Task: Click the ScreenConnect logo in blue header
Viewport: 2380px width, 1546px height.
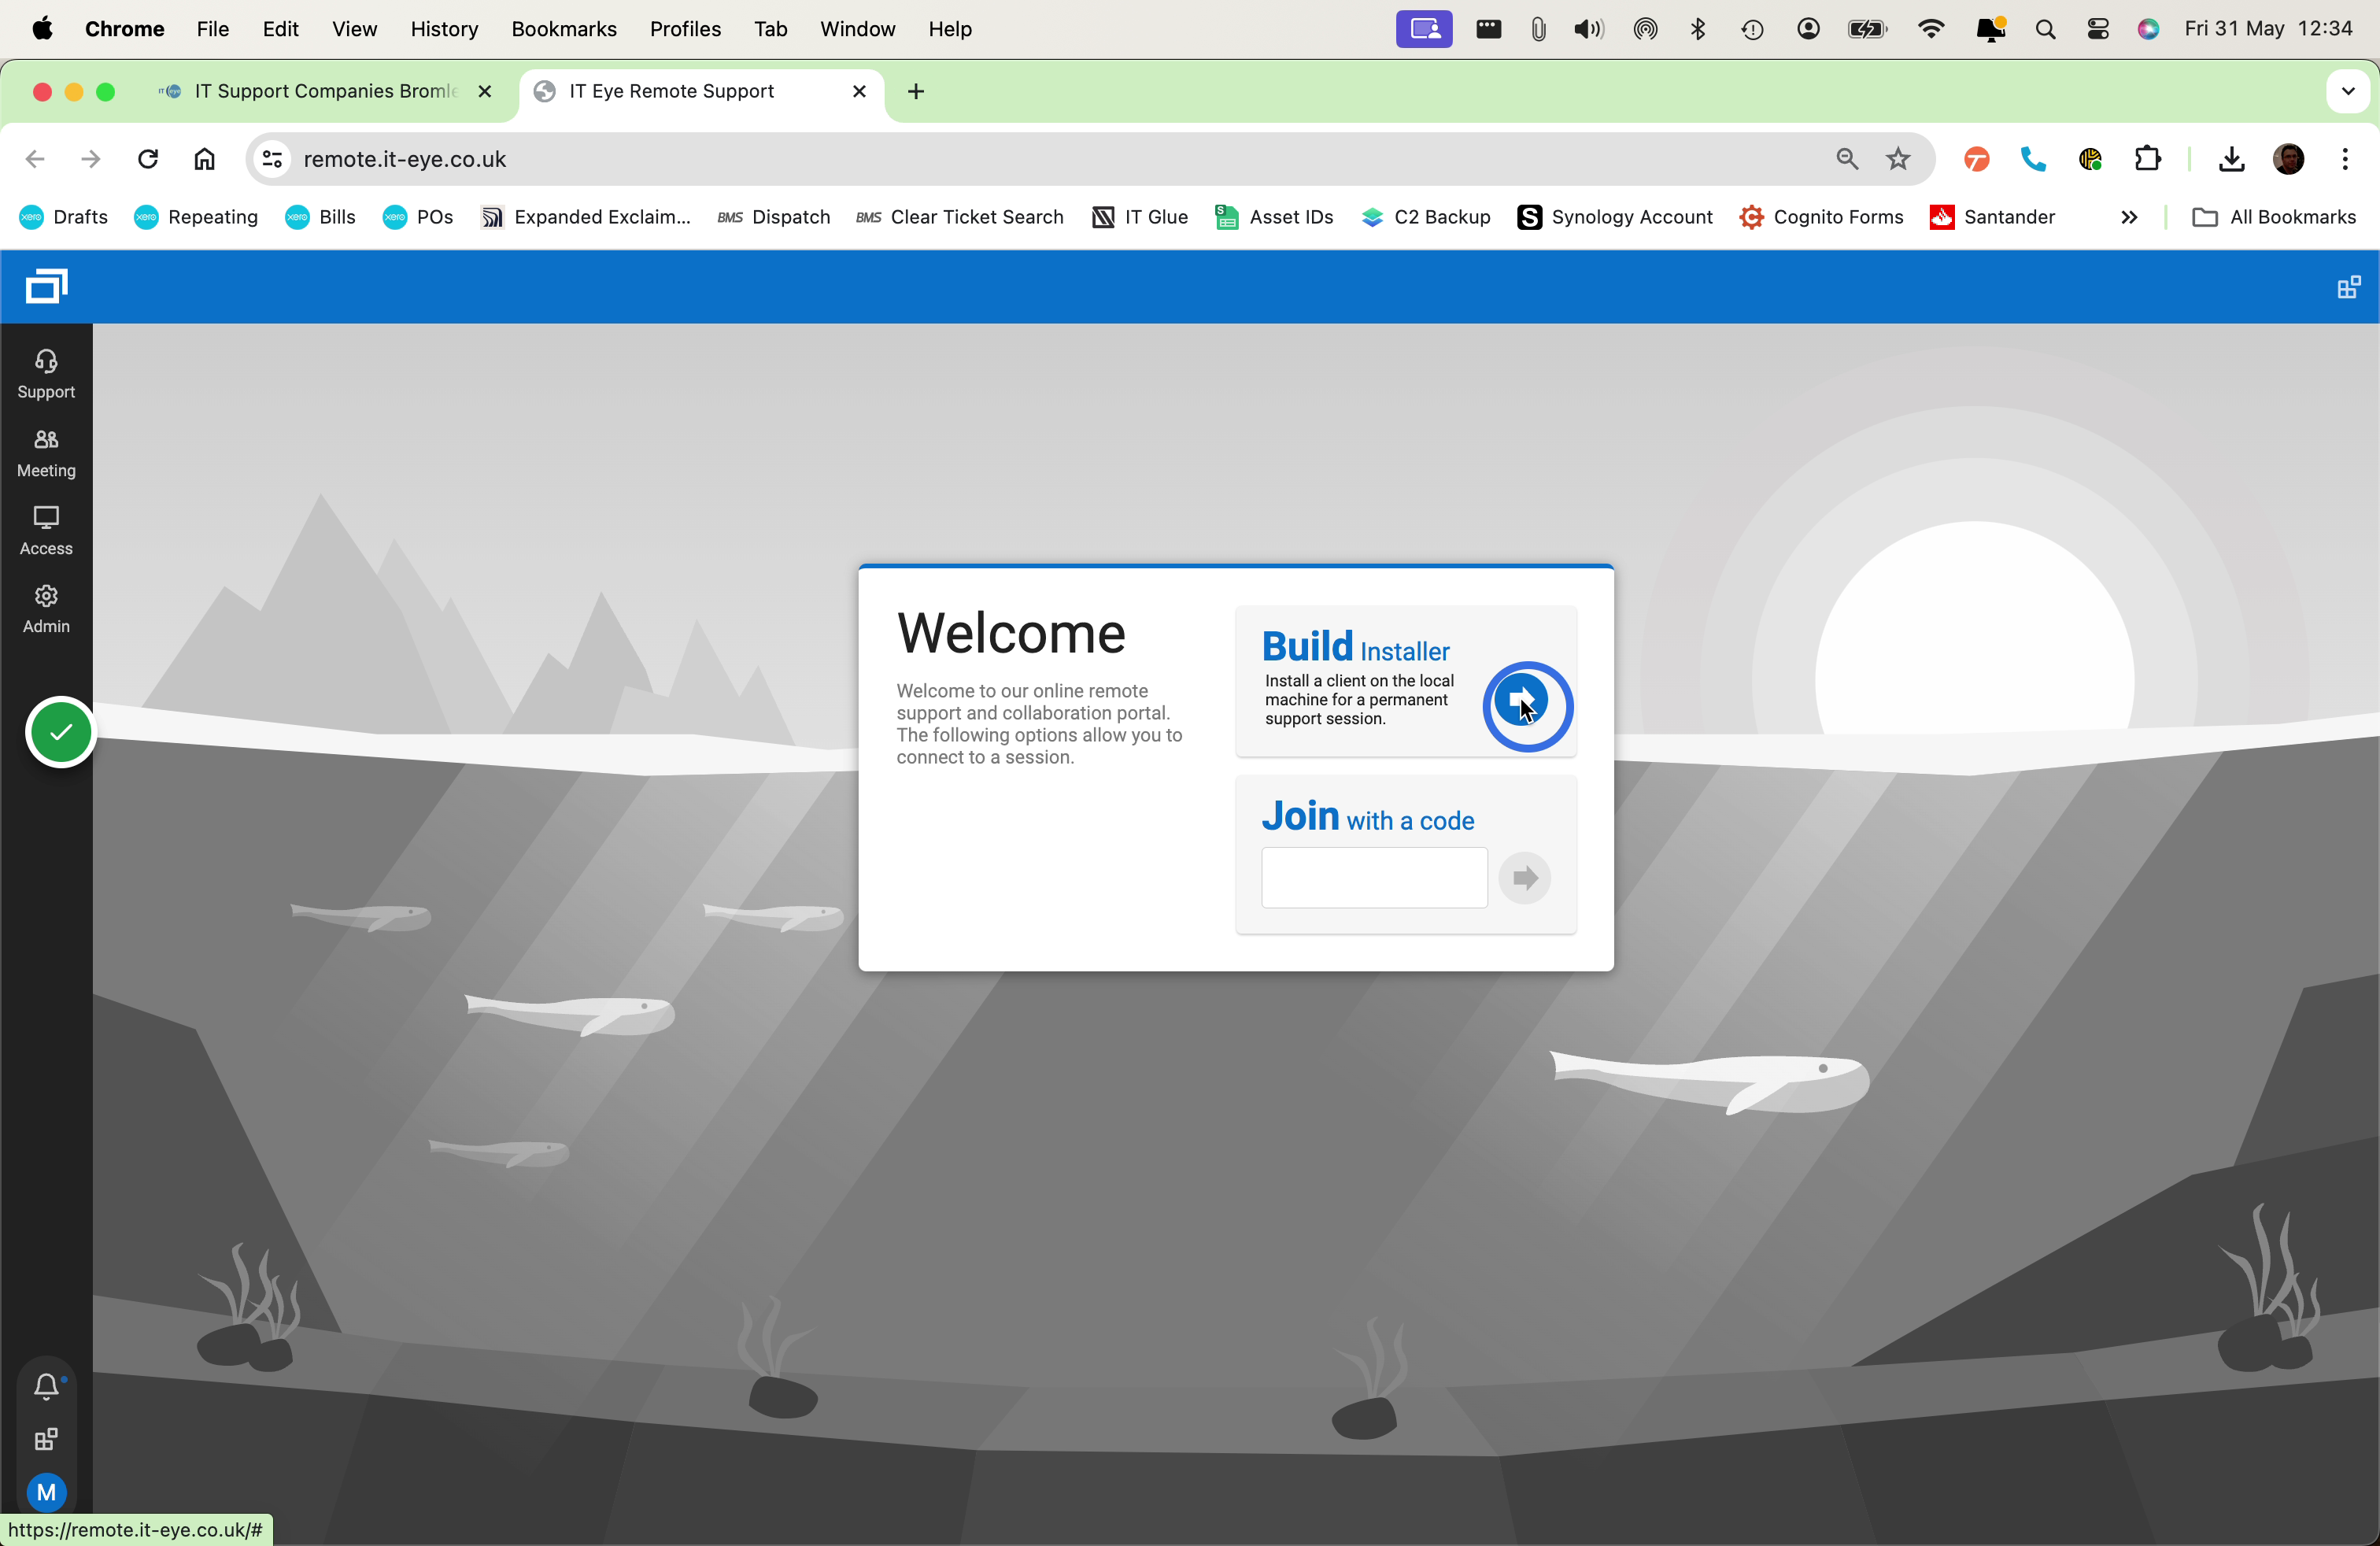Action: 47,286
